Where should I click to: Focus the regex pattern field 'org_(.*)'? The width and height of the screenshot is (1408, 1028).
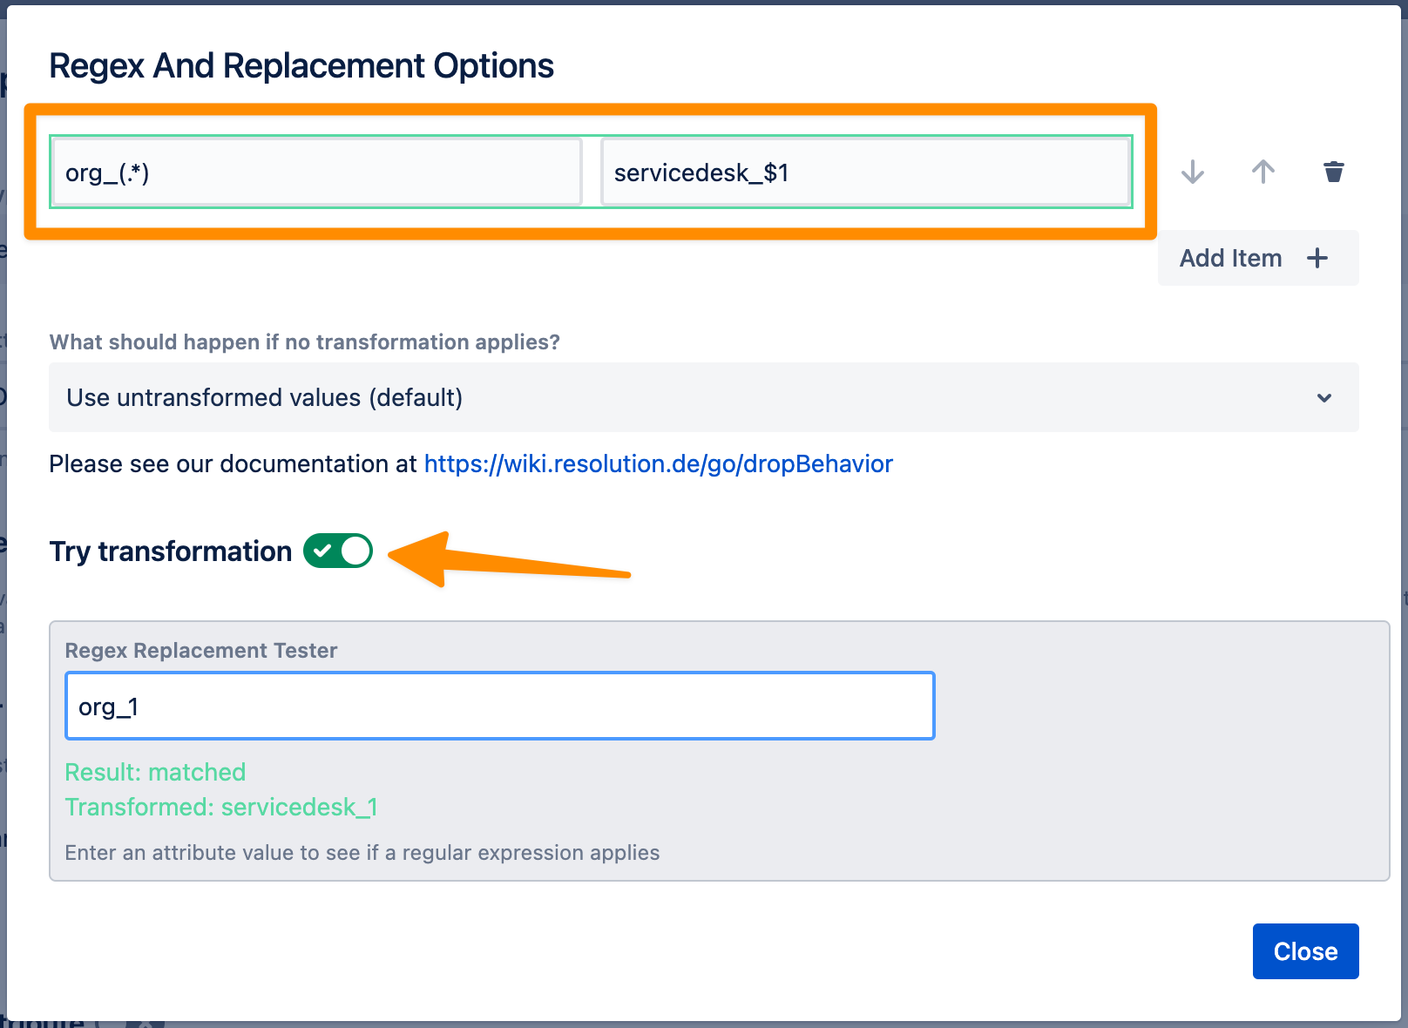pos(316,172)
